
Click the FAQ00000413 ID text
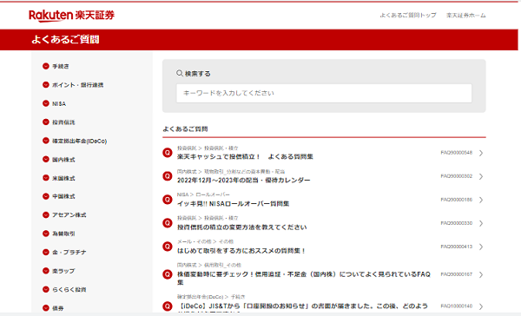pos(457,247)
